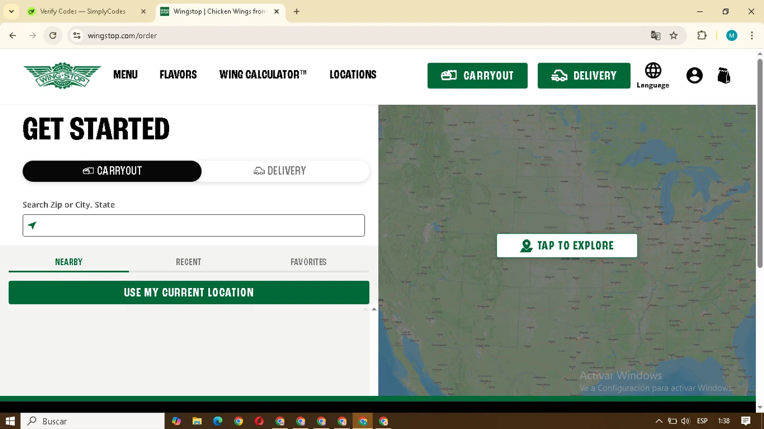764x429 pixels.
Task: Open the shopping bag icon
Action: 724,75
